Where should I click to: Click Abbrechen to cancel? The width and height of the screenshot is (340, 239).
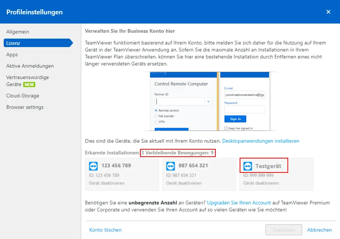[x=319, y=230]
